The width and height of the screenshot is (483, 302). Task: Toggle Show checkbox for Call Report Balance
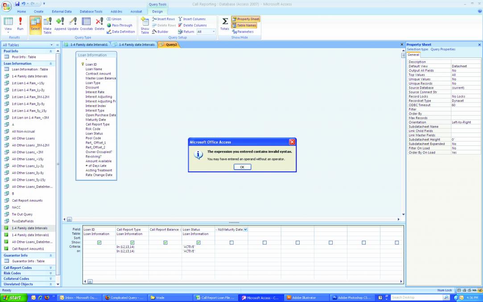coord(165,243)
